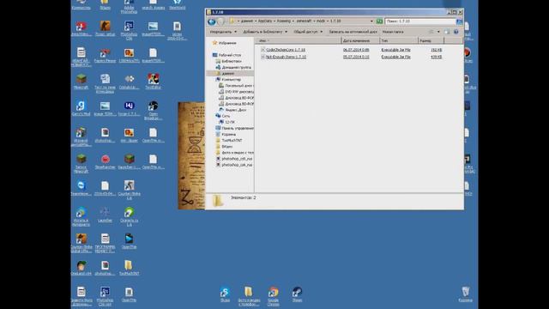This screenshot has height=309, width=549.
Task: Open the Steam desktop shortcut
Action: coord(297,294)
